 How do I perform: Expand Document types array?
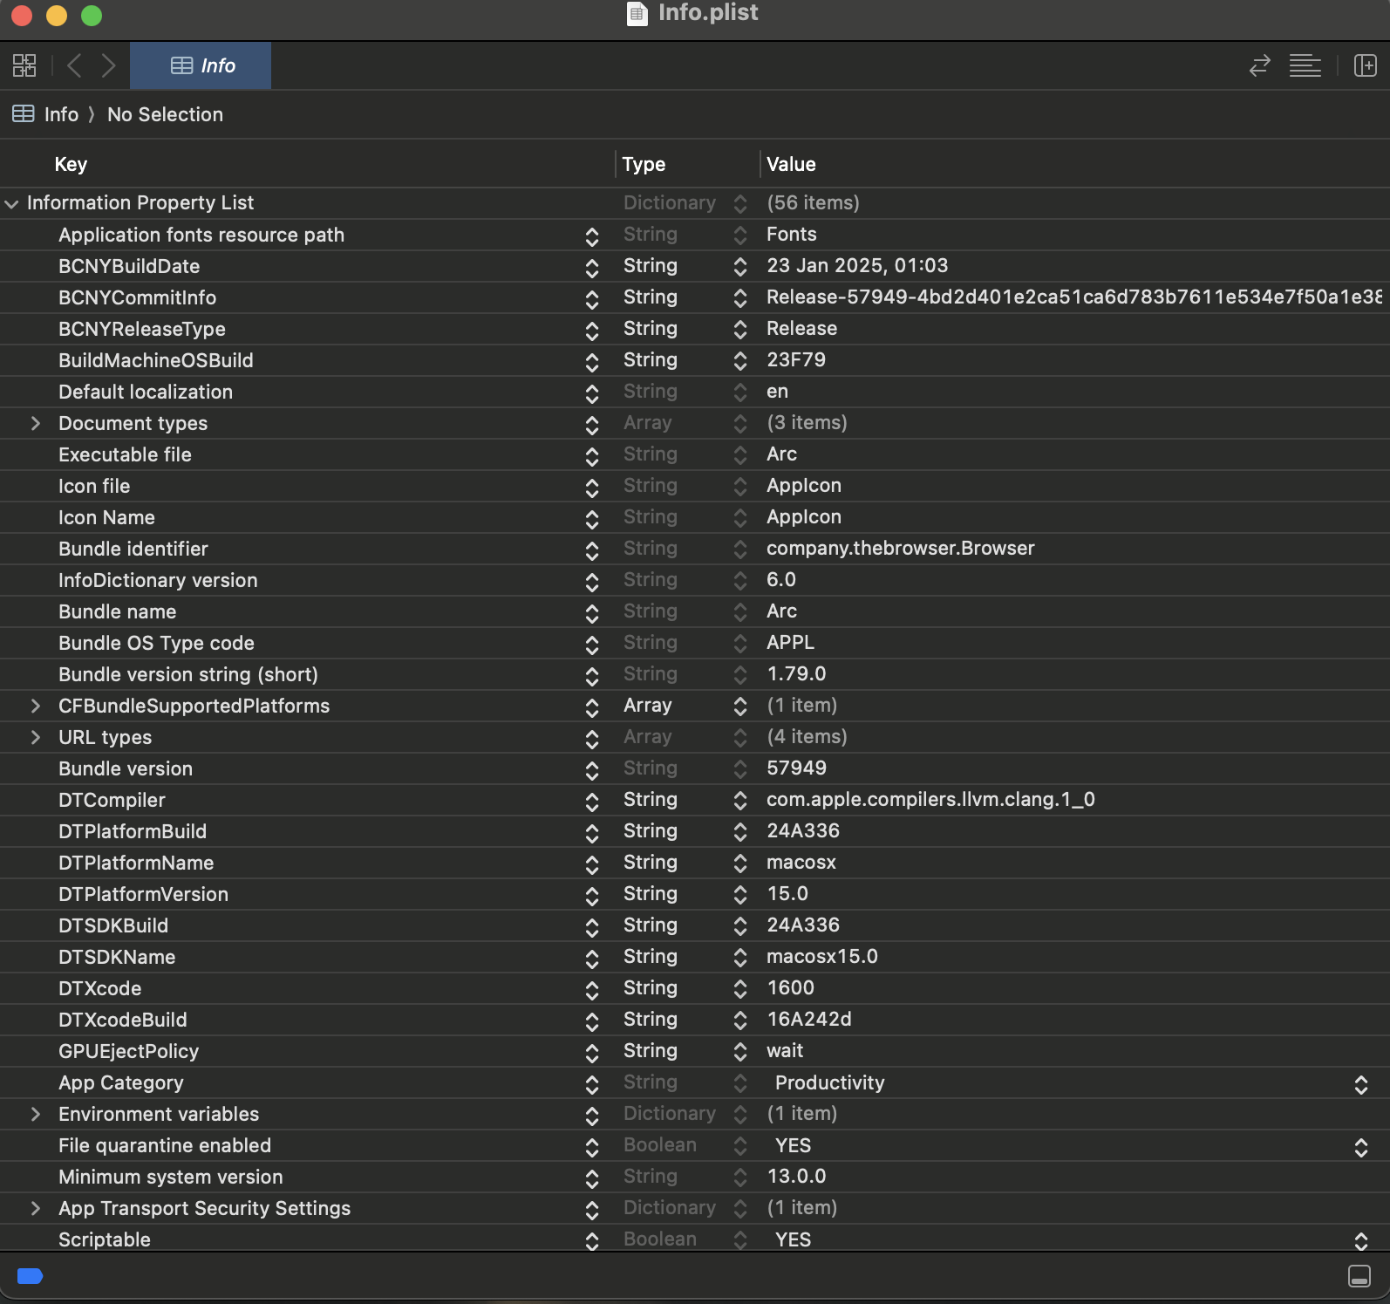(35, 423)
